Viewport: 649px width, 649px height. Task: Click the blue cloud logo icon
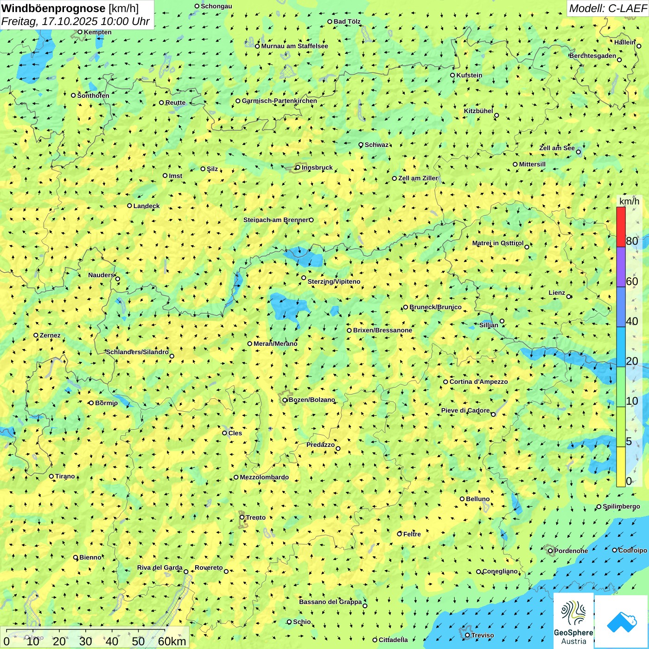click(x=622, y=622)
